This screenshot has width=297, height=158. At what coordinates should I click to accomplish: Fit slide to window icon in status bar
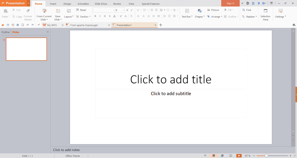click(295, 156)
